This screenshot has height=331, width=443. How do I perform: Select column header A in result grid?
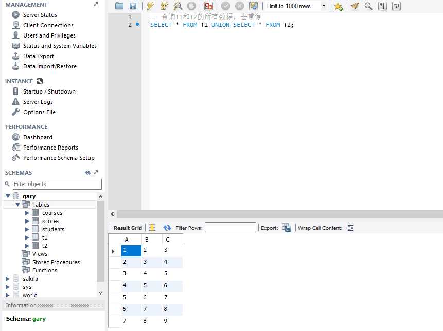click(131, 240)
